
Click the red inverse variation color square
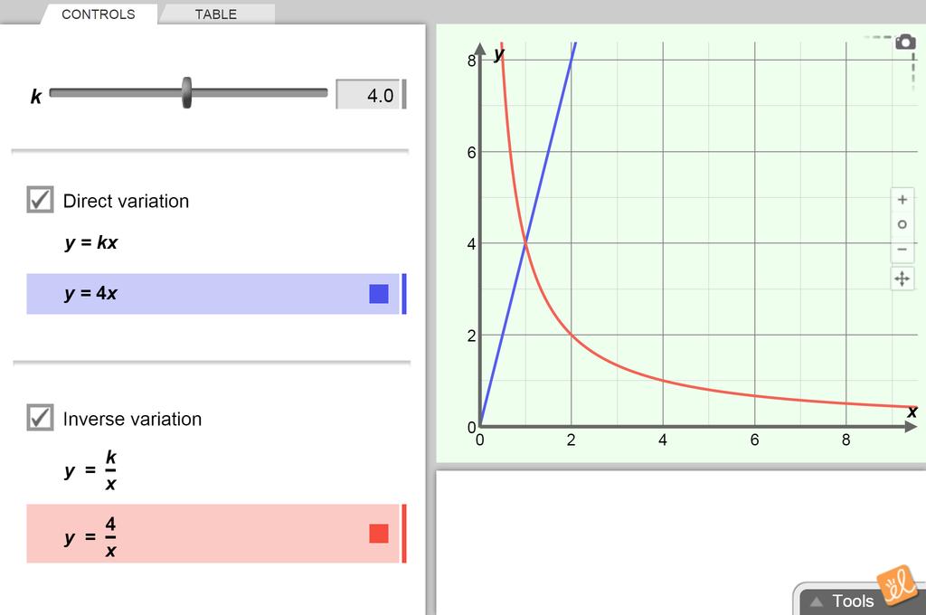tap(379, 534)
